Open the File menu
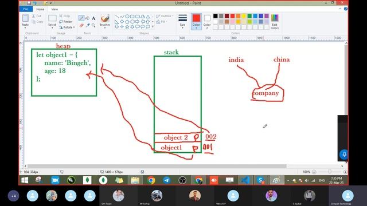 pyautogui.click(x=26, y=9)
